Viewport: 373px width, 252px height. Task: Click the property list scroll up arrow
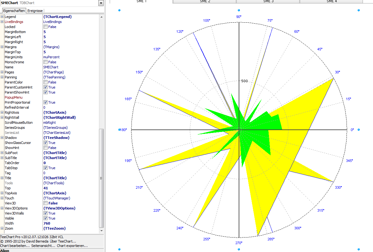pyautogui.click(x=102, y=17)
